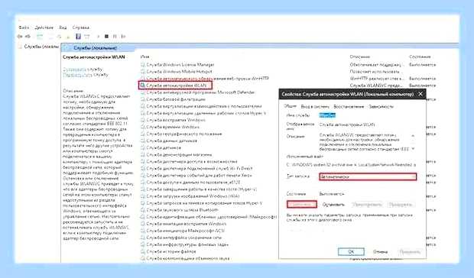474x278 pixels.
Task: Click the description box scroll up arrow
Action: click(413, 136)
